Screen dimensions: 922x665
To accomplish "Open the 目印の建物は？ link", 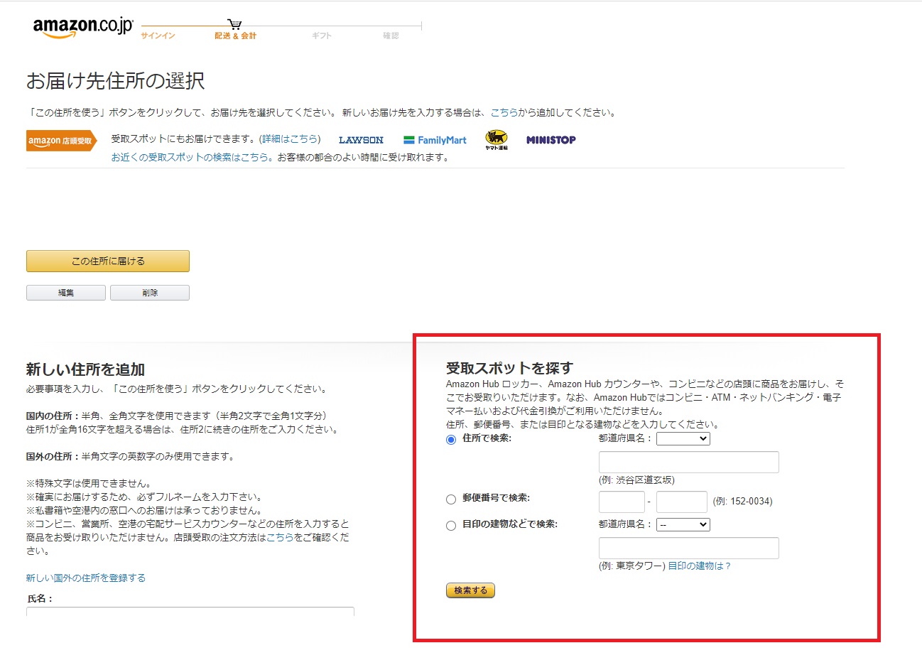I will [699, 566].
